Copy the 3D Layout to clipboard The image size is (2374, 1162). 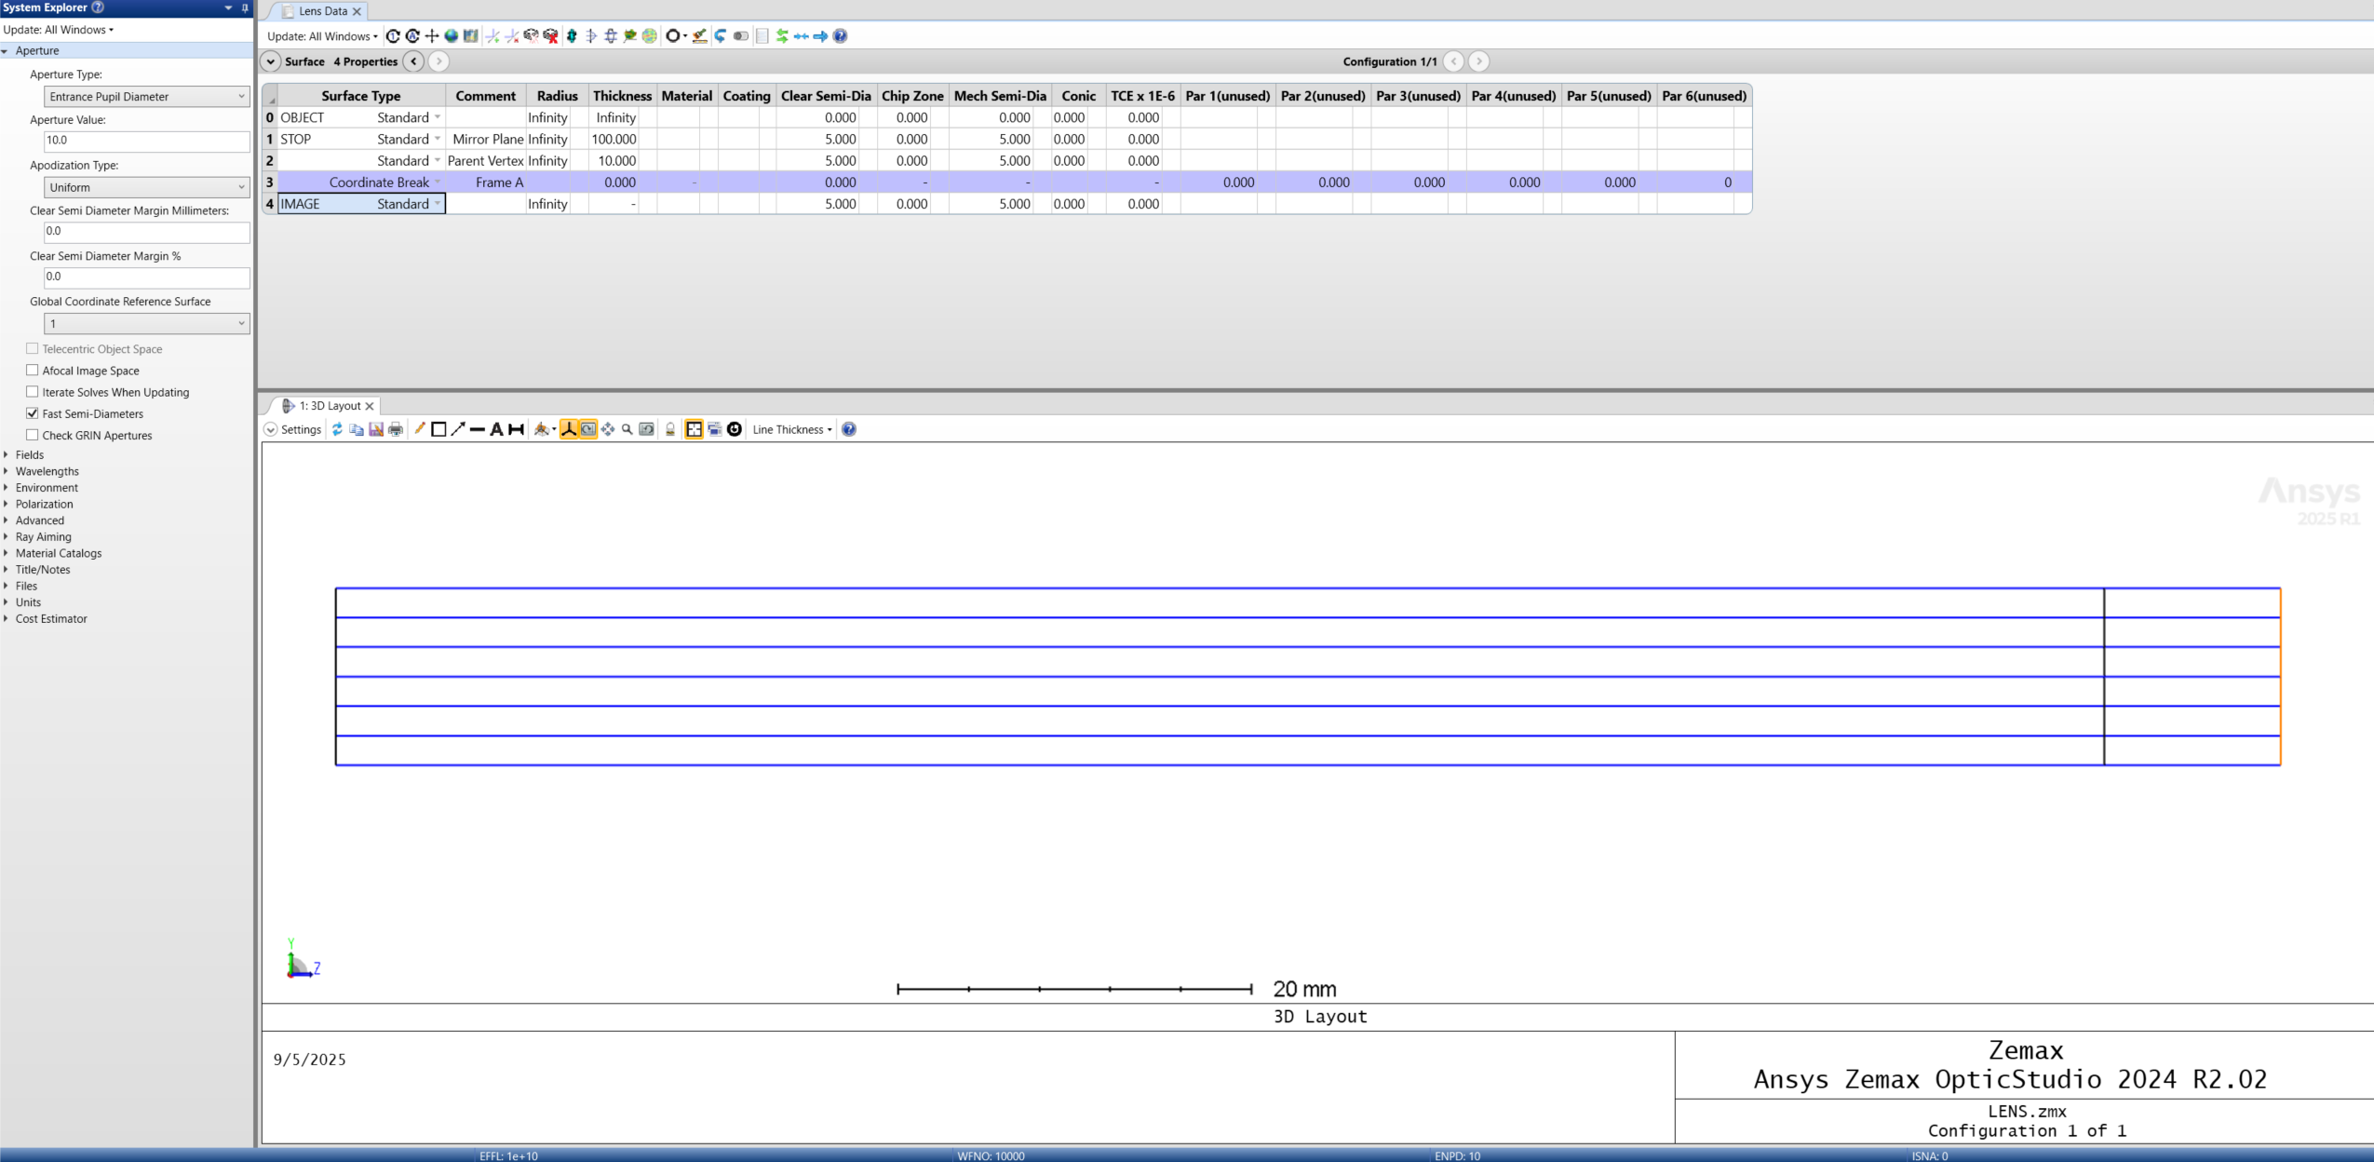[x=357, y=429]
